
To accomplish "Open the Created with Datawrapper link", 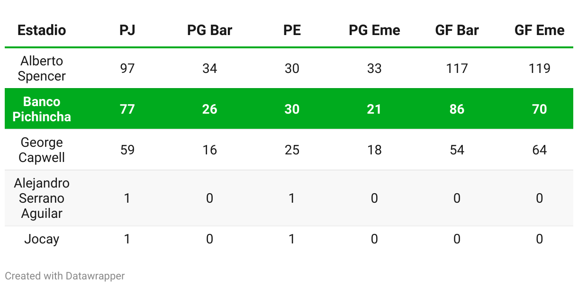I will (x=65, y=276).
